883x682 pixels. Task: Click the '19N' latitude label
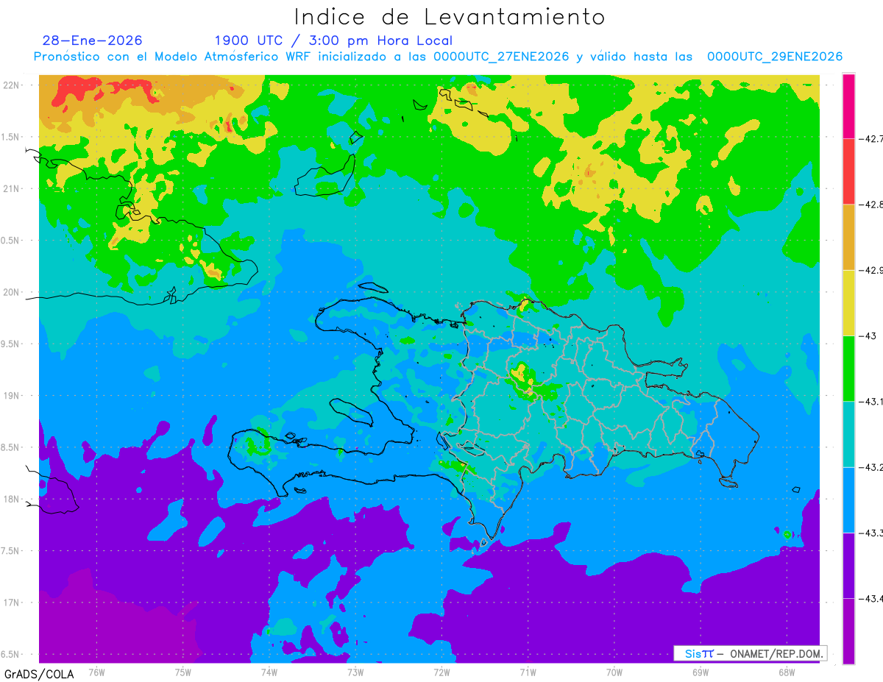click(x=12, y=396)
